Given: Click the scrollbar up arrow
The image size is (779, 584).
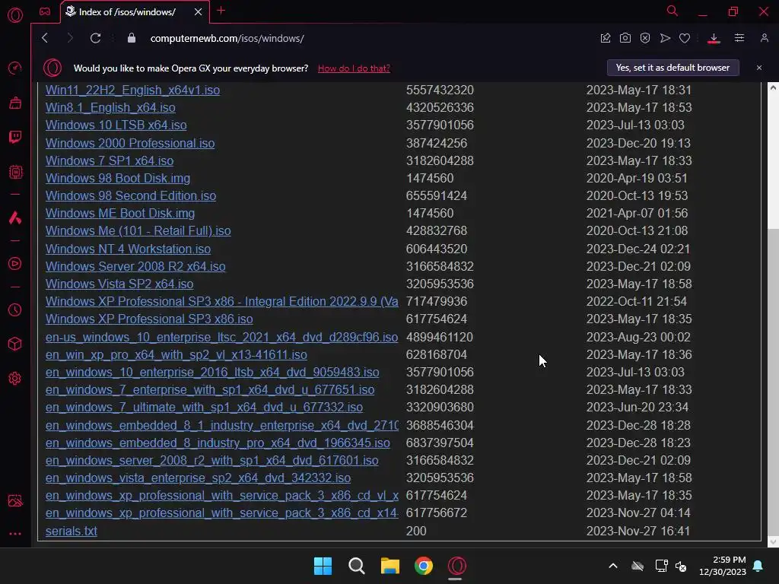Looking at the screenshot, I should pyautogui.click(x=773, y=87).
